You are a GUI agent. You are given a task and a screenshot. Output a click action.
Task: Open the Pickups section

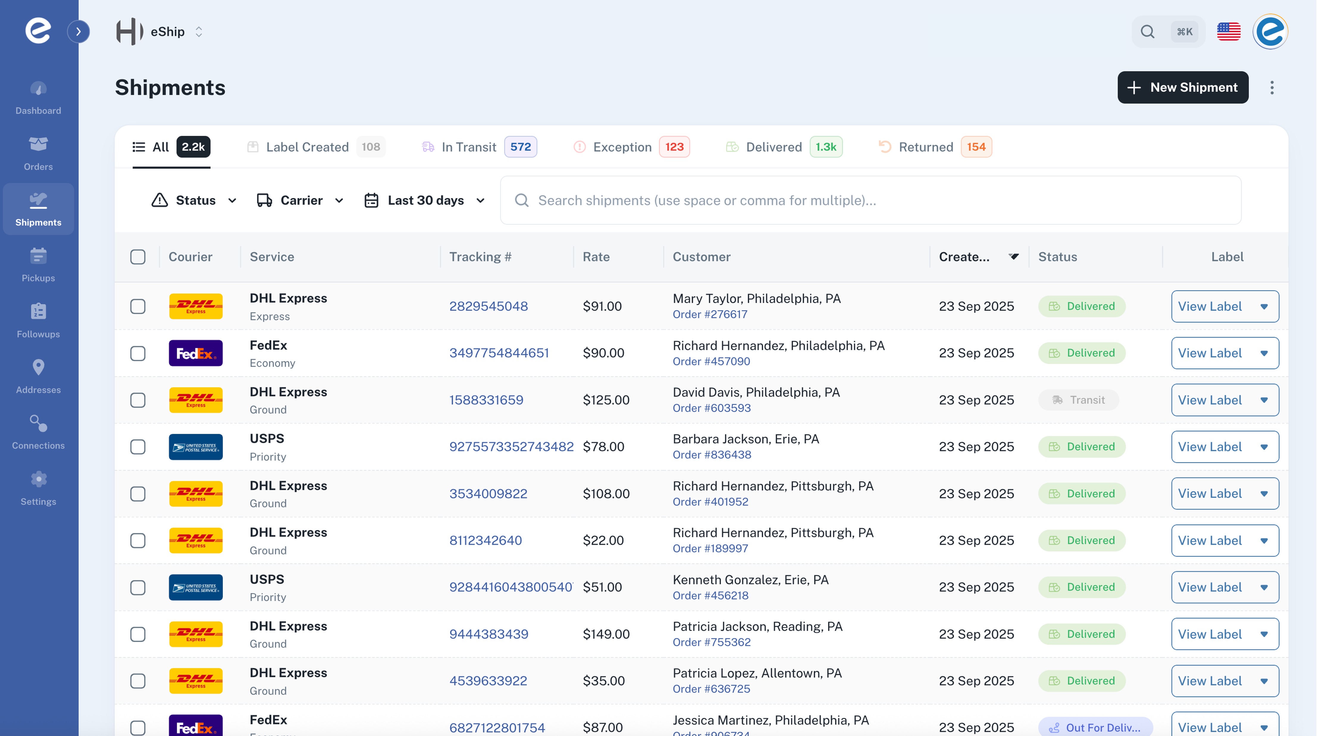click(38, 264)
